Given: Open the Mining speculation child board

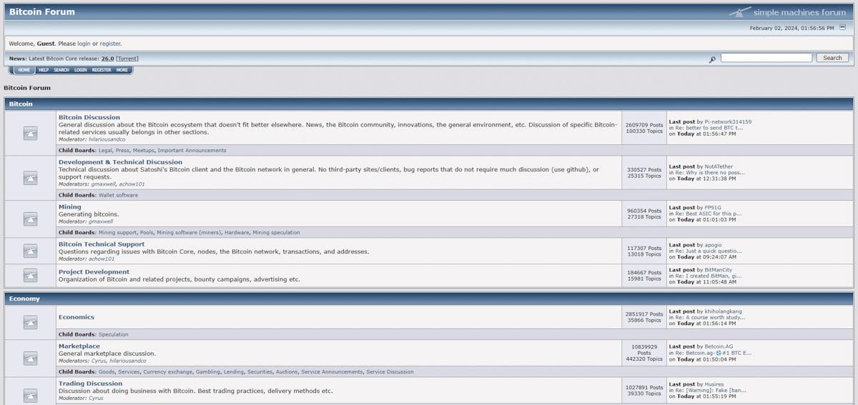Looking at the screenshot, I should pyautogui.click(x=276, y=233).
